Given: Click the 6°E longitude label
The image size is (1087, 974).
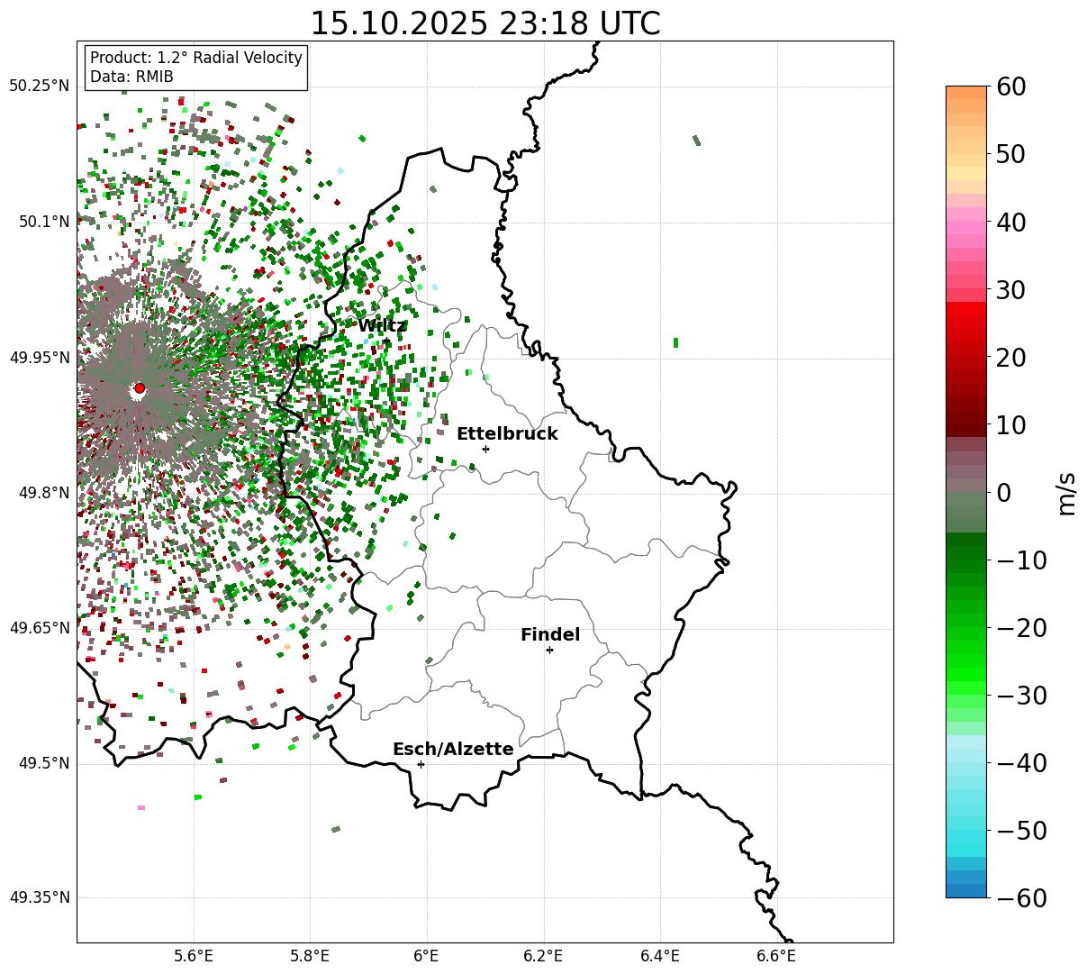Looking at the screenshot, I should pos(427,955).
